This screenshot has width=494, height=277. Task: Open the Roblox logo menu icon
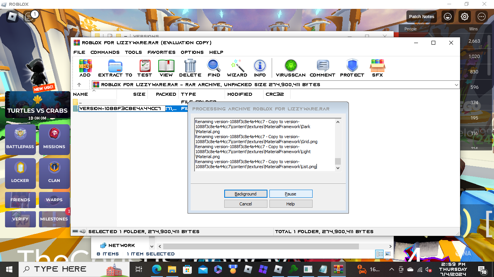(12, 17)
